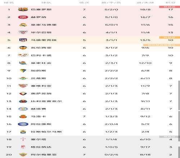Click the Real Madrid (皇家马德里) crest
Image resolution: width=180 pixels, height=158 pixels.
pyautogui.click(x=23, y=25)
